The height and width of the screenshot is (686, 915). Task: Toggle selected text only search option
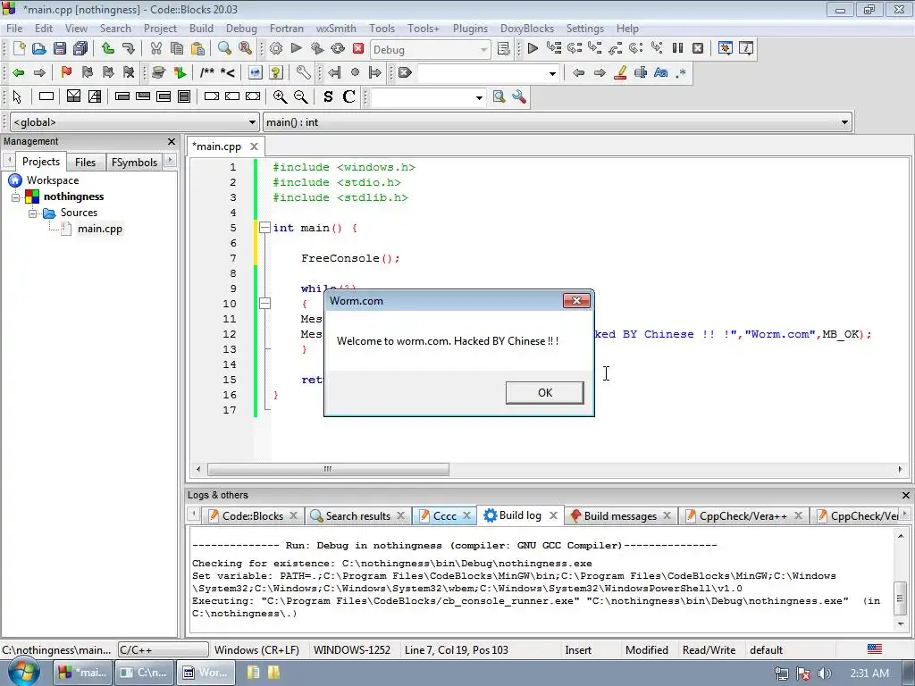tap(641, 72)
